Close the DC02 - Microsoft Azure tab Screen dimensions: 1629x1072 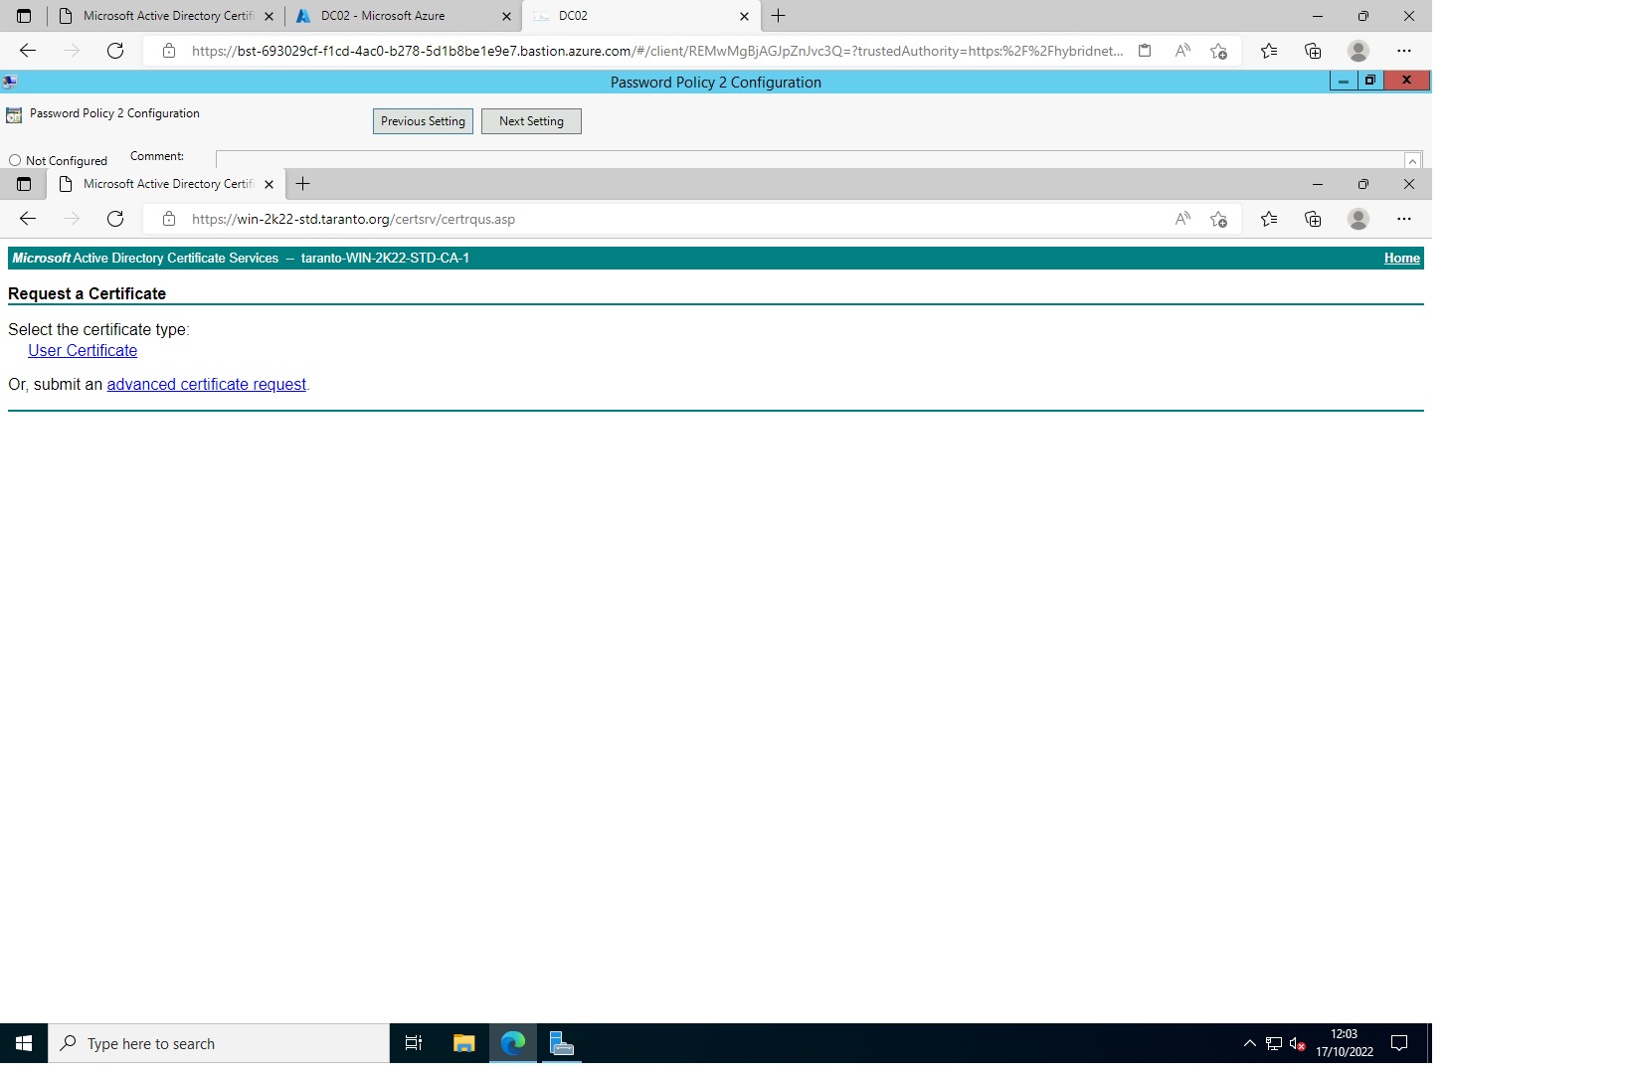pos(506,16)
